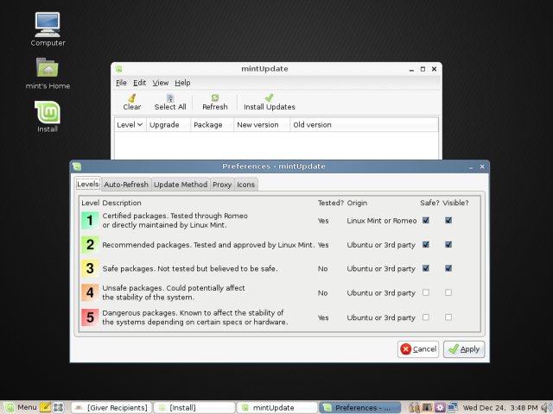Viewport: 553px width, 414px height.
Task: Toggle the Visible checkbox for level 1
Action: pos(448,221)
